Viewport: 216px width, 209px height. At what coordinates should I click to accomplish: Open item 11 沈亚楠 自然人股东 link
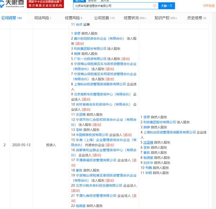pos(81,115)
